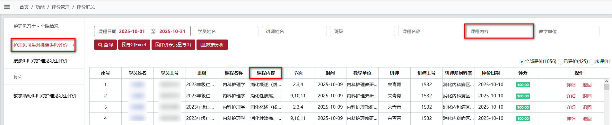Image resolution: width=612 pixels, height=125 pixels.
Task: Click the 100.00 score badge in row 1
Action: coord(523,85)
